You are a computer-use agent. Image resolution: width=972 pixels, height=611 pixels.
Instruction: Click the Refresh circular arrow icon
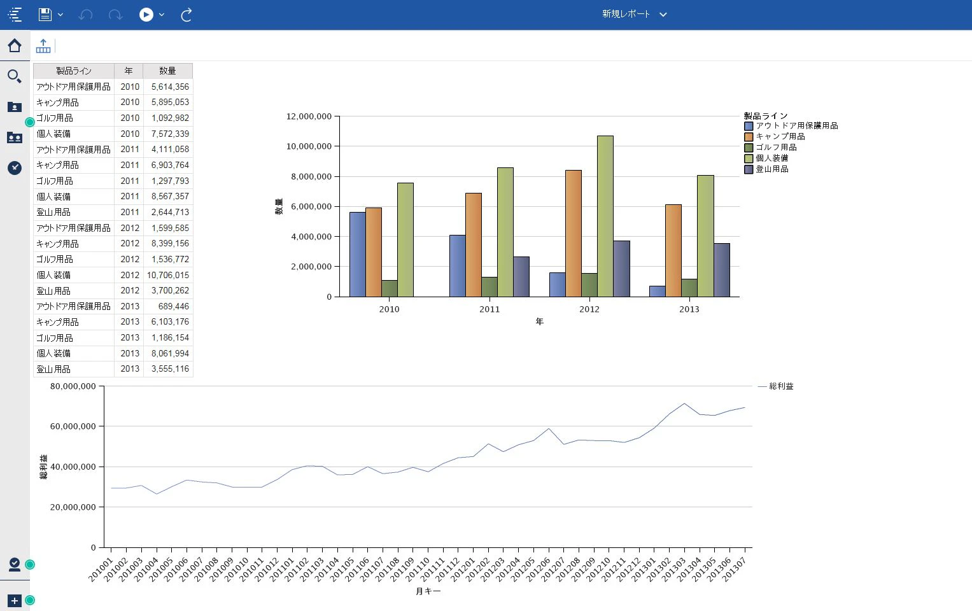pyautogui.click(x=187, y=14)
